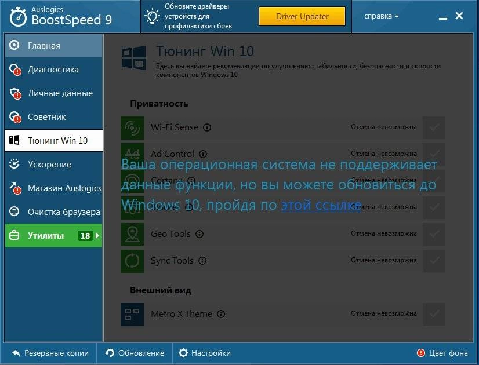Screen dimensions: 479x365
Task: Click the Wi-Fi Sense label
Action: tap(175, 127)
